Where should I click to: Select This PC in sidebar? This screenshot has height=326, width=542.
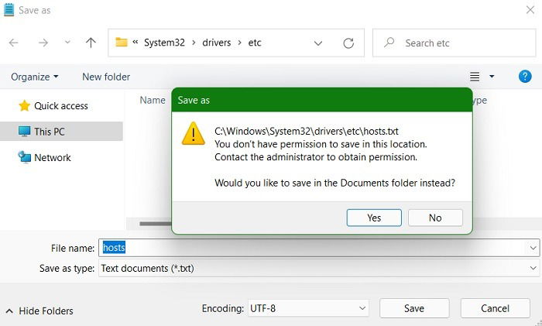pyautogui.click(x=49, y=132)
